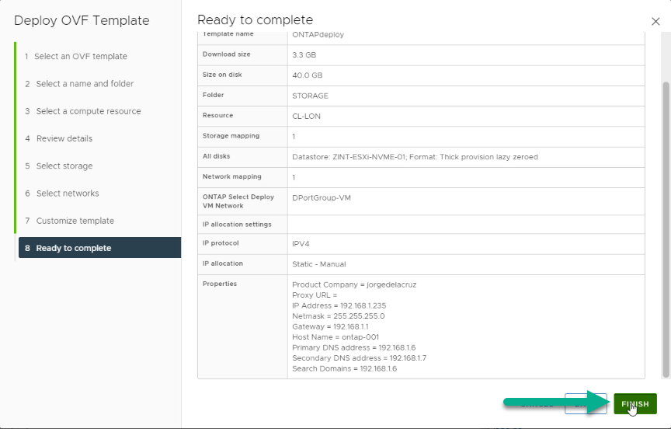671x429 pixels.
Task: Click the ONTAP Select Deploy VM Network label
Action: tap(238, 201)
